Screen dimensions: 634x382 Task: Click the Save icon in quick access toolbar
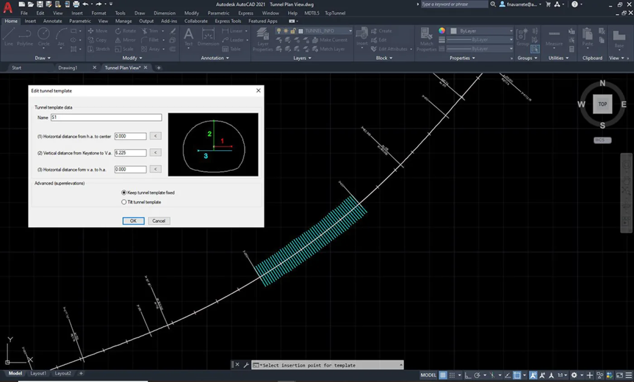pos(39,4)
